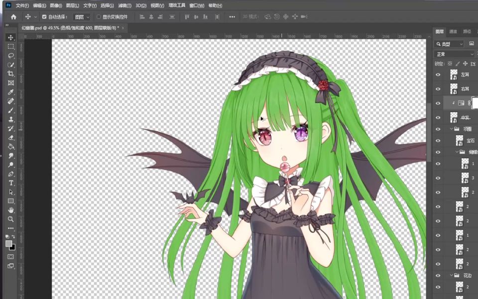Select the Horizontal Type tool
478x299 pixels.
tap(10, 183)
